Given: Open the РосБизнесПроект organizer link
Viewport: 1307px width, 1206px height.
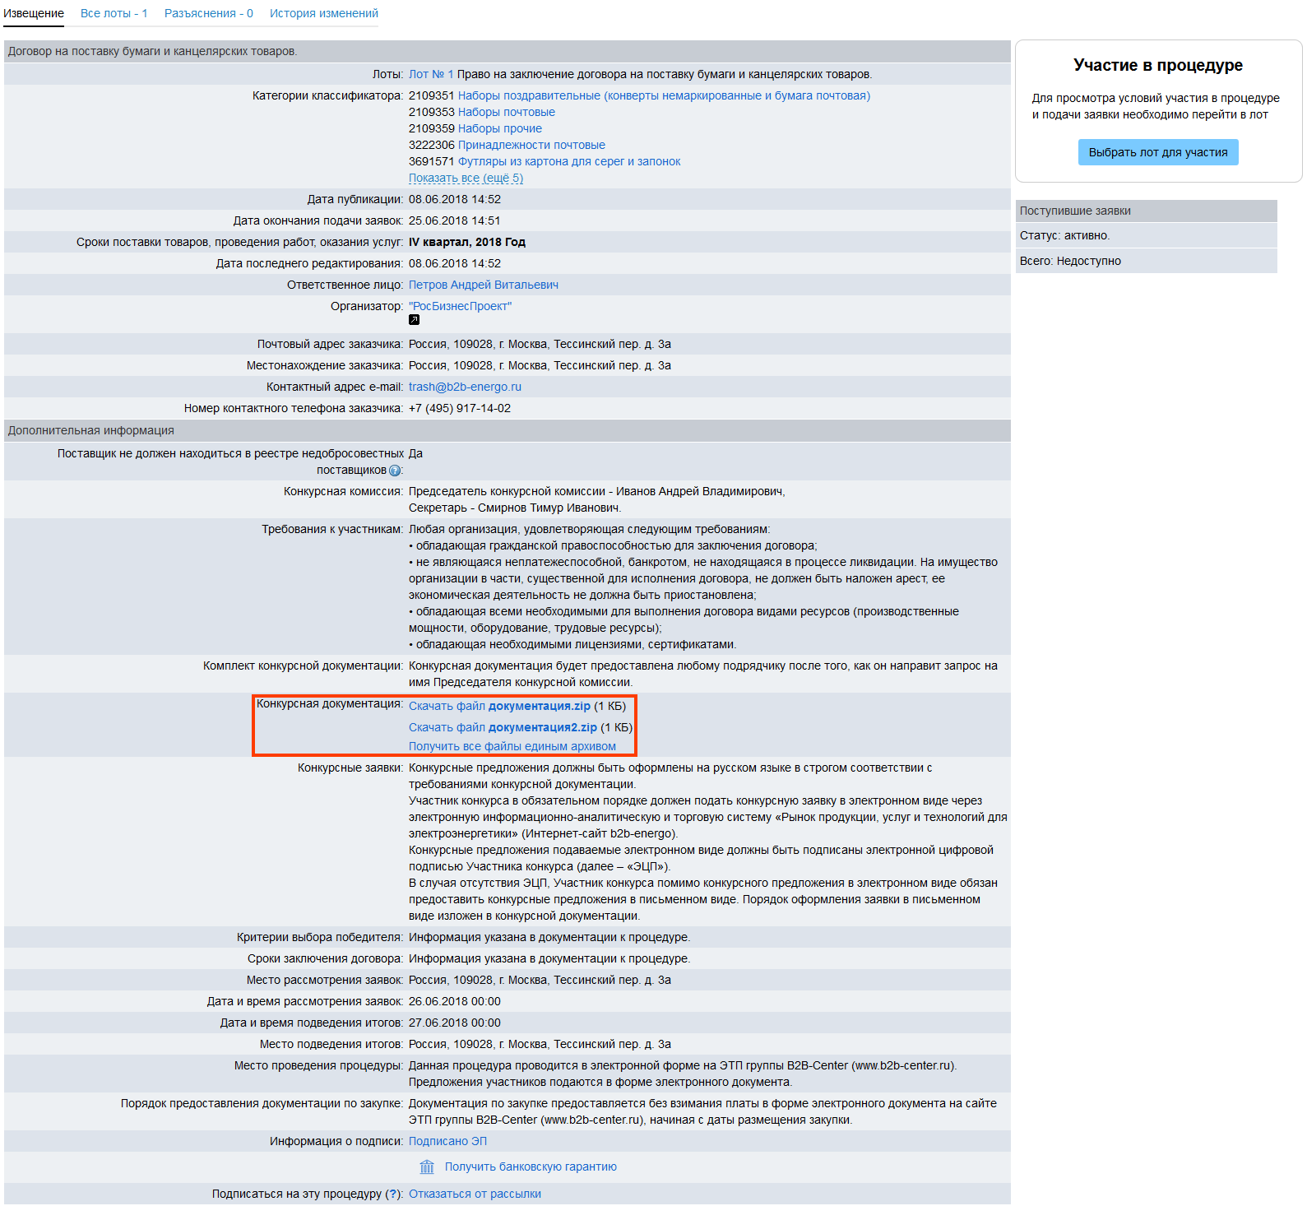Looking at the screenshot, I should (460, 306).
